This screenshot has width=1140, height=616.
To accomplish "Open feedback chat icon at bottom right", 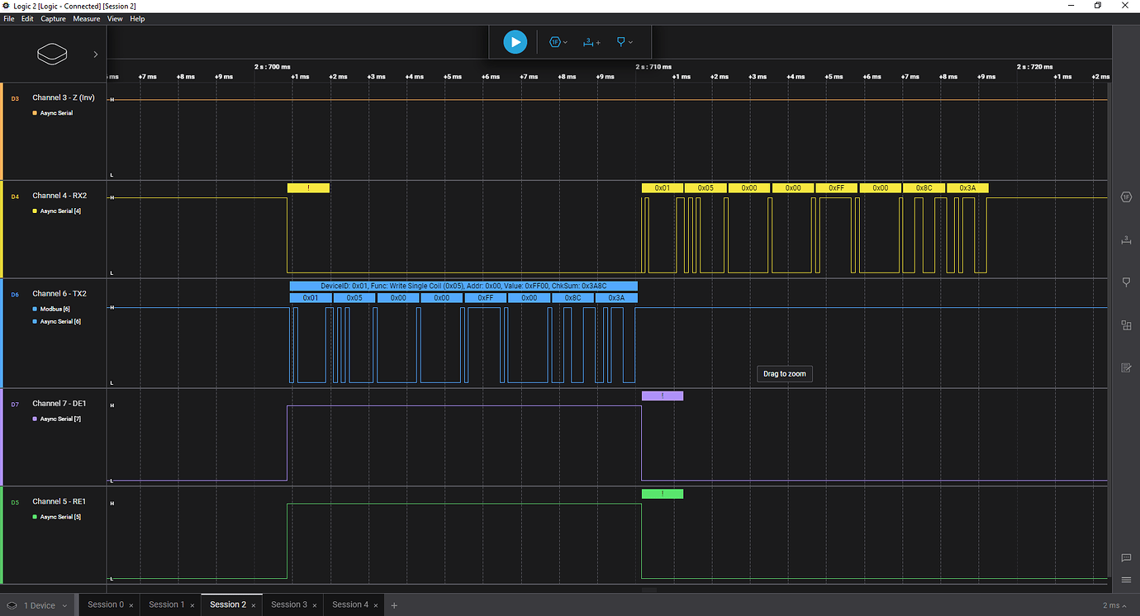I will (1126, 557).
